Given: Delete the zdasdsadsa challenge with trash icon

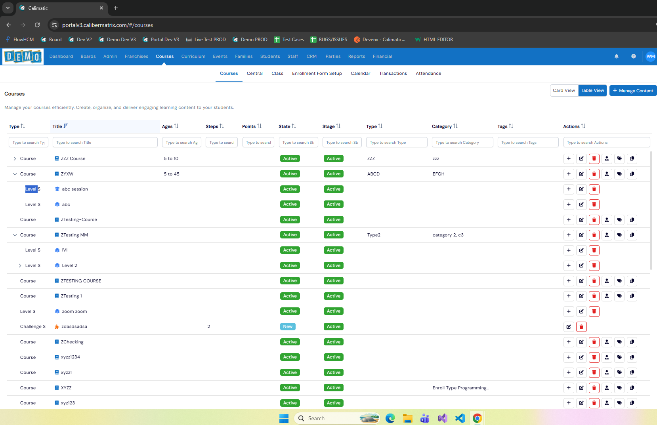Looking at the screenshot, I should pos(581,327).
